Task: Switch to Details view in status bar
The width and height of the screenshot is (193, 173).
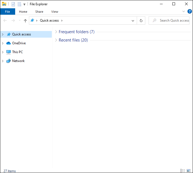Action: tap(183, 171)
